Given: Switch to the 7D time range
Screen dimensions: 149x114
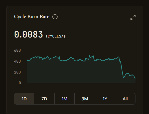Looking at the screenshot, I should (x=44, y=99).
